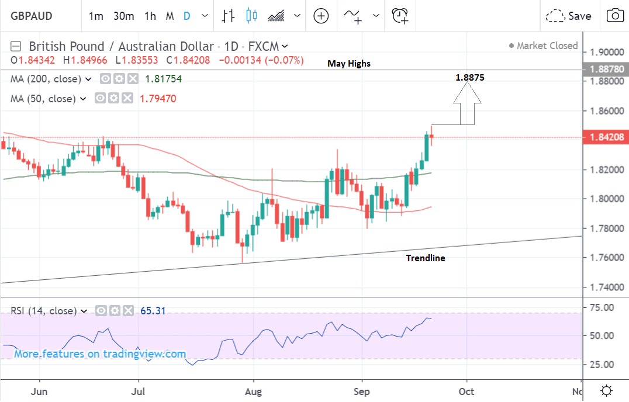Toggle visibility eye of MA 200 indicator

pyautogui.click(x=106, y=79)
